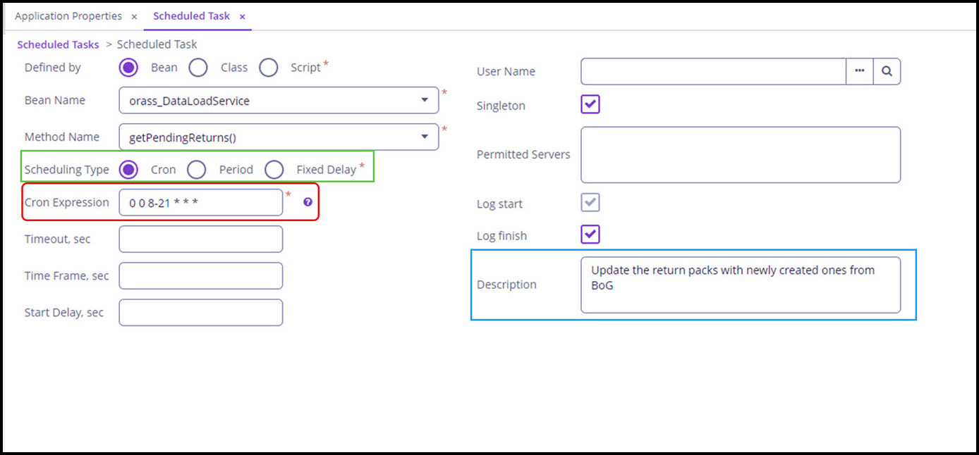Screen dimensions: 979x455
Task: Toggle the Log start checkbox
Action: [590, 203]
